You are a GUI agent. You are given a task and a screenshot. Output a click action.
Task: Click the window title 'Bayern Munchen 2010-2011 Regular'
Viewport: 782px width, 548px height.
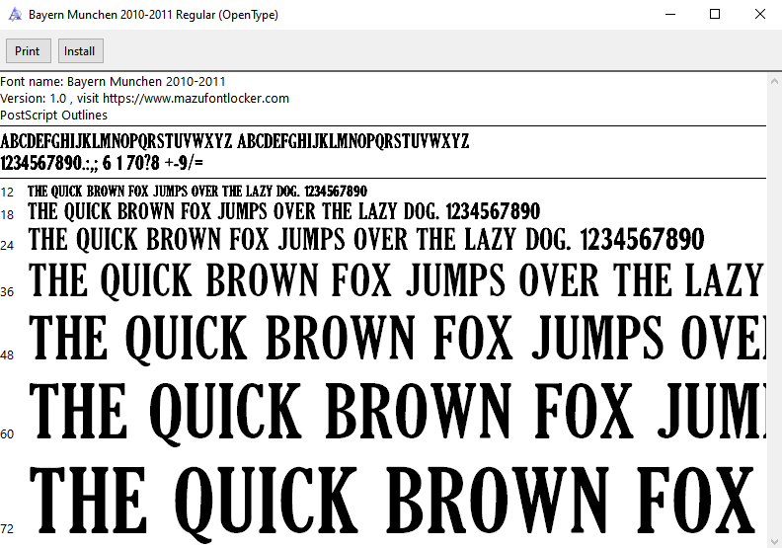(153, 16)
